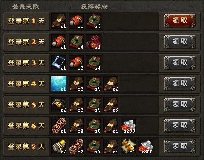Select the gold VIP card in day 7
The height and width of the screenshot is (160, 204).
click(128, 147)
